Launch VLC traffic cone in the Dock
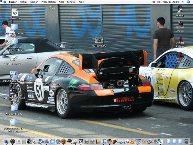193x145 pixels. tap(132, 141)
